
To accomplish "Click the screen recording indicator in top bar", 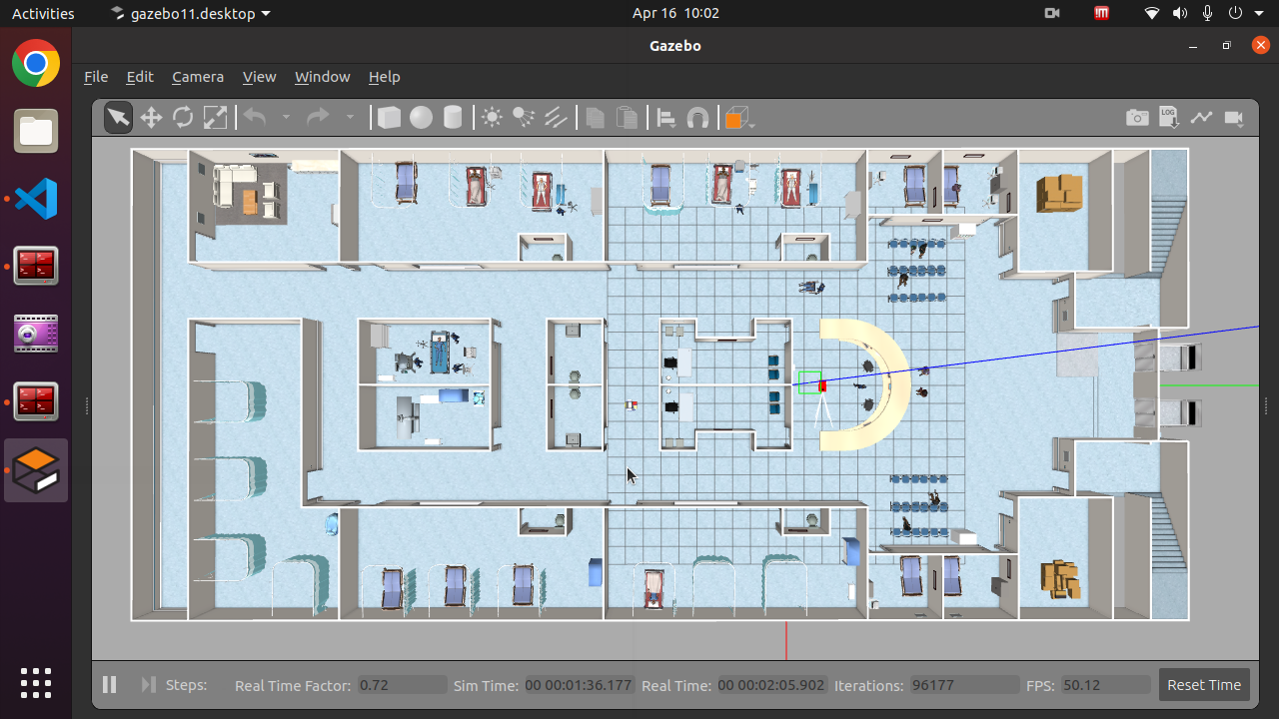I will coord(1051,13).
